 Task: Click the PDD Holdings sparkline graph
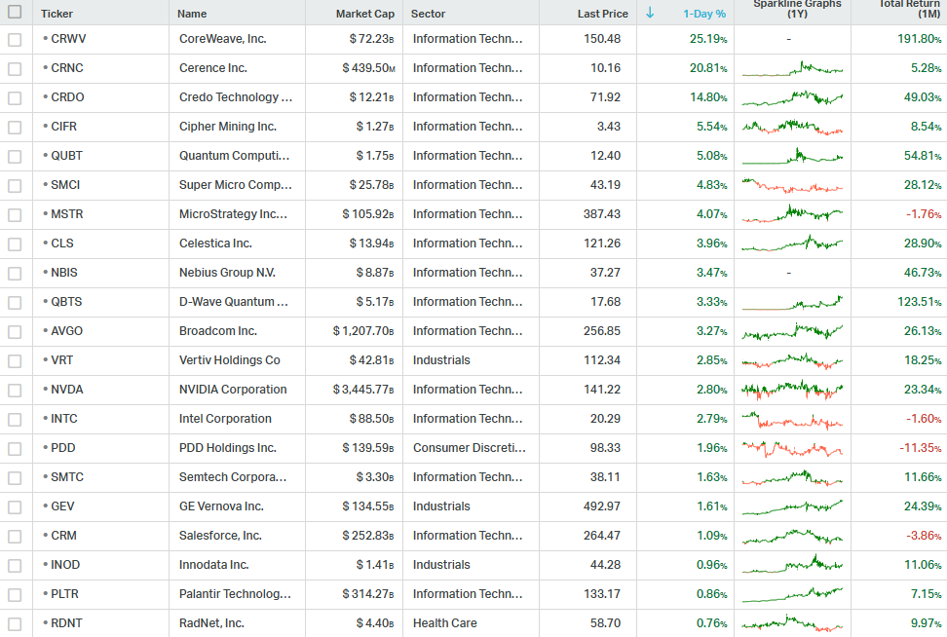point(792,449)
